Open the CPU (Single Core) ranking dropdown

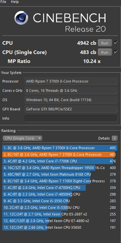click(x=22, y=138)
